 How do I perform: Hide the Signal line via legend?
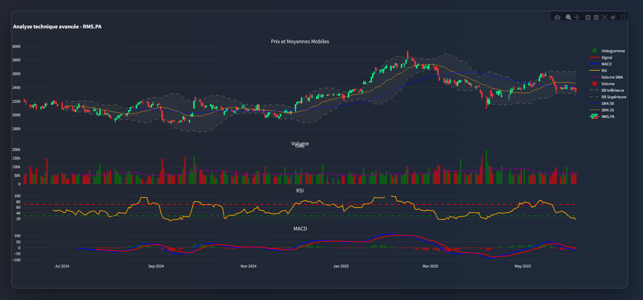606,57
